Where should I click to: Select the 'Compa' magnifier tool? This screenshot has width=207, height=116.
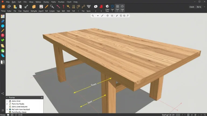[52, 7]
